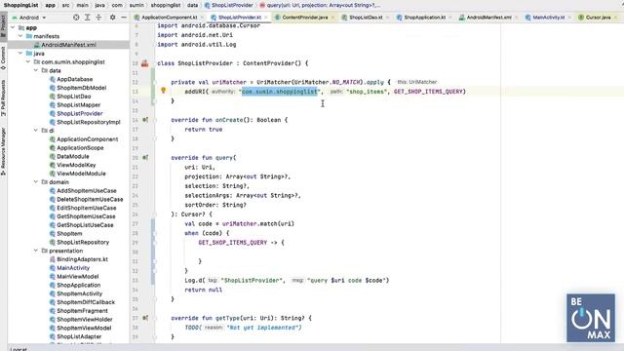Switch to ApplicationComponent.kt editor tab

[170, 18]
